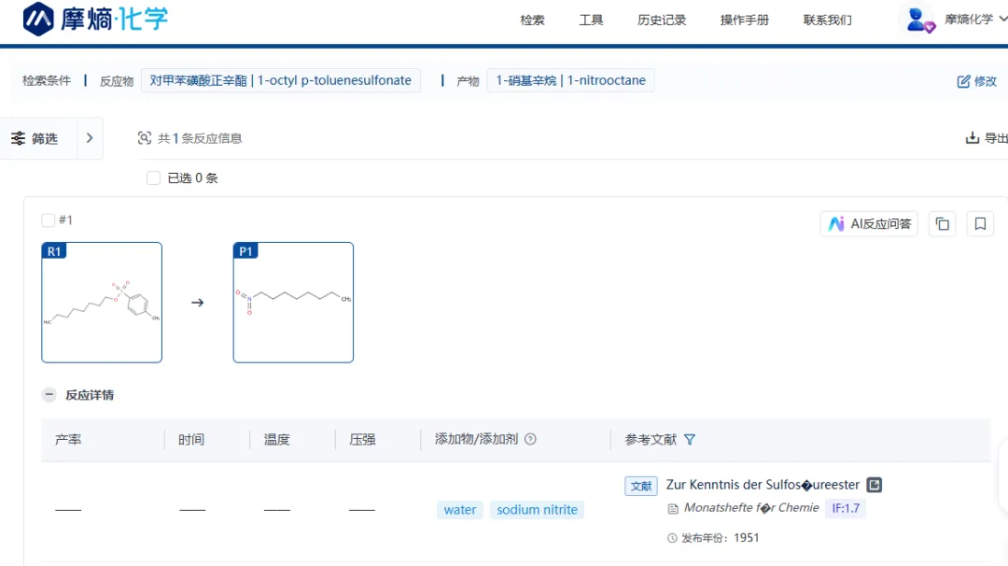Toggle the 已选 0 条 select-all checkbox

pos(154,177)
